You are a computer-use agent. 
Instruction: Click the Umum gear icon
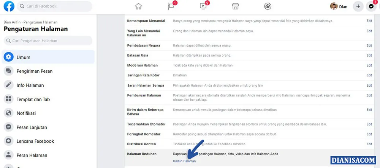tap(8, 57)
